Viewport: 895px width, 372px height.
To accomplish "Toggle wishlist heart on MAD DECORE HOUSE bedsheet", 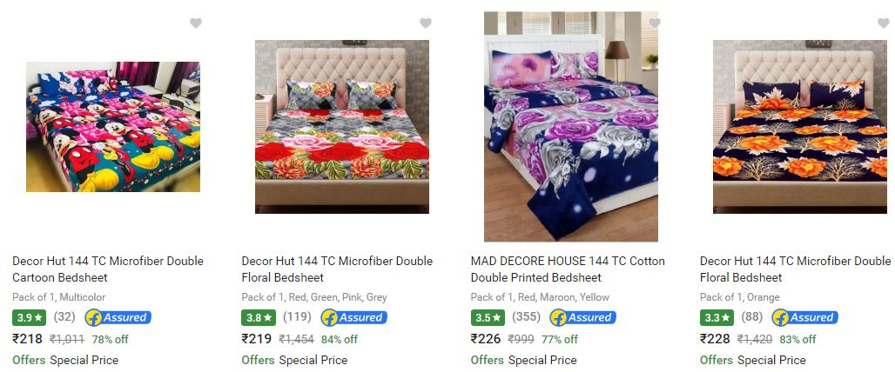I will click(655, 23).
